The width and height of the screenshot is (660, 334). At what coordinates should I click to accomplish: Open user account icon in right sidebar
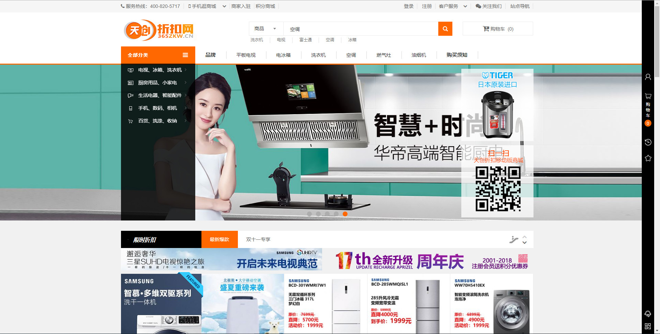click(648, 77)
